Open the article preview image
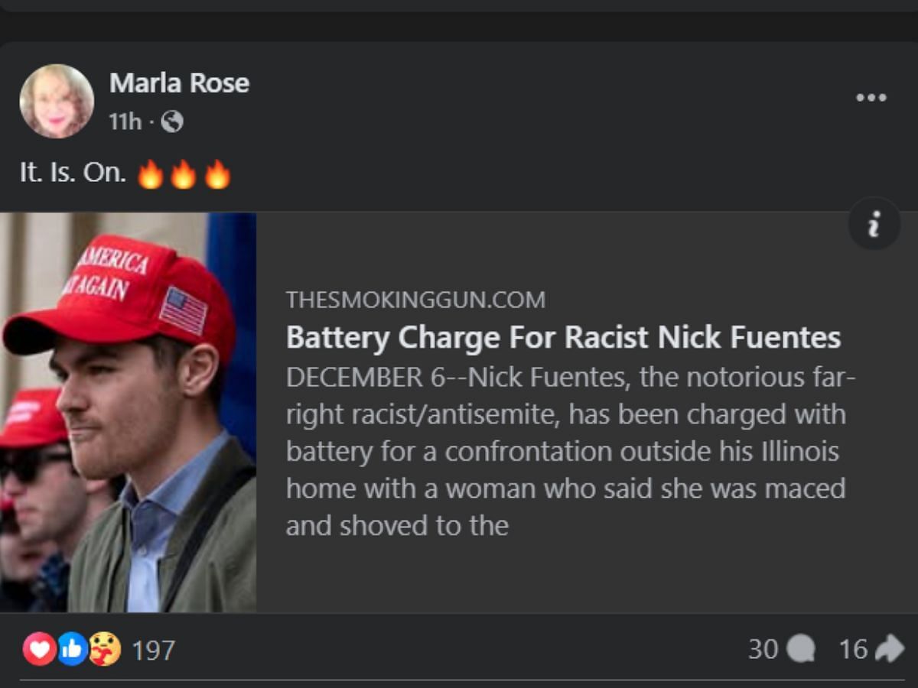Screen dimensions: 918x688 128,412
